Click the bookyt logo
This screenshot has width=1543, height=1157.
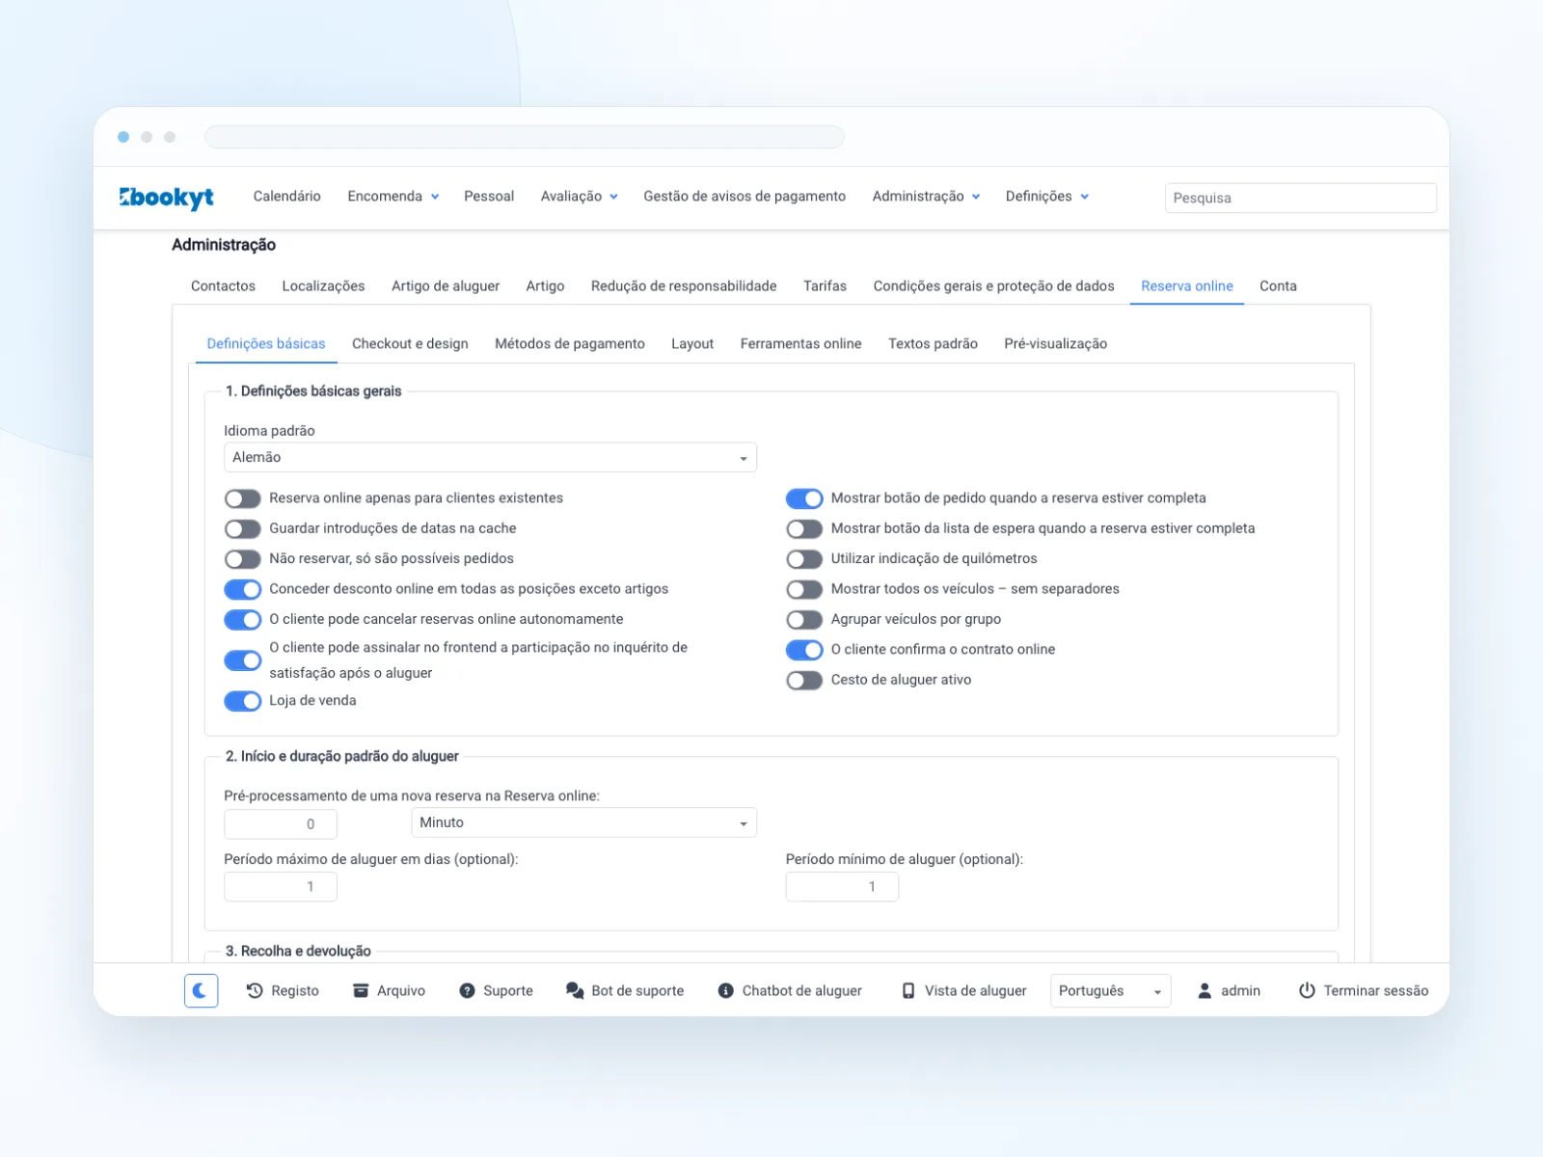[x=166, y=197]
